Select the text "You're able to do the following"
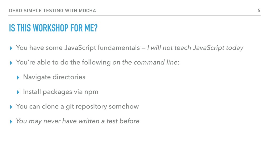The image size is (269, 151). (64, 62)
